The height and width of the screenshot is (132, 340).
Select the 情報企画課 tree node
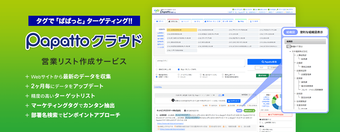[306, 67]
